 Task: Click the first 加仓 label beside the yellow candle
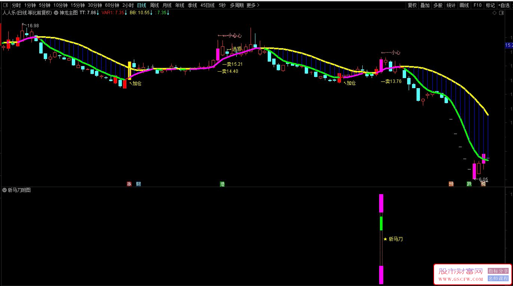click(x=137, y=83)
